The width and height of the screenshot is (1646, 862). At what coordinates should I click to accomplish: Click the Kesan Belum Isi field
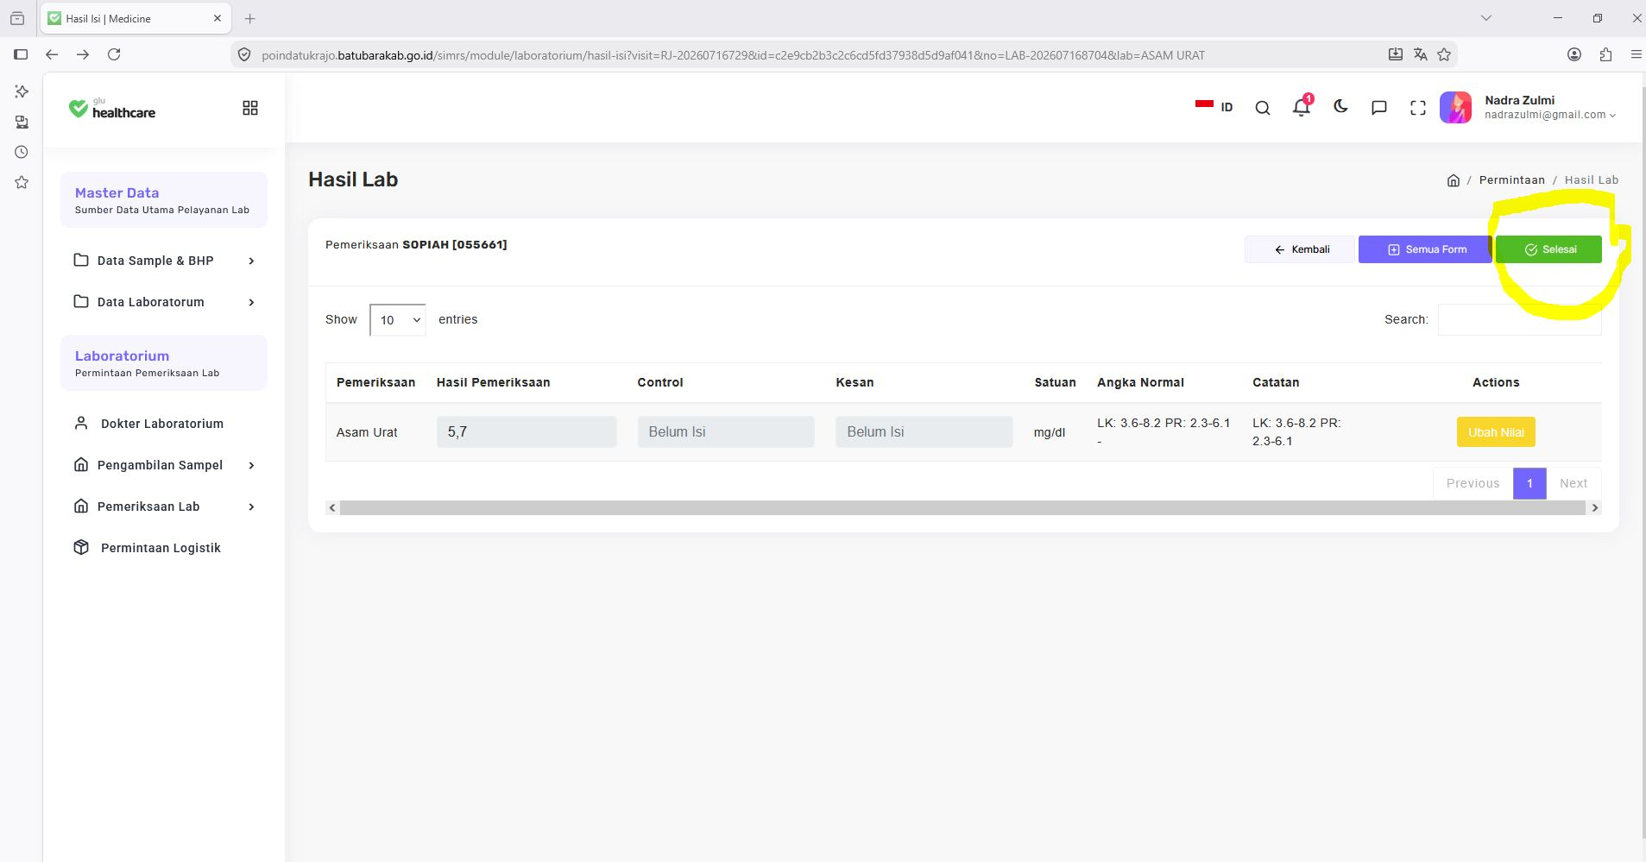924,431
